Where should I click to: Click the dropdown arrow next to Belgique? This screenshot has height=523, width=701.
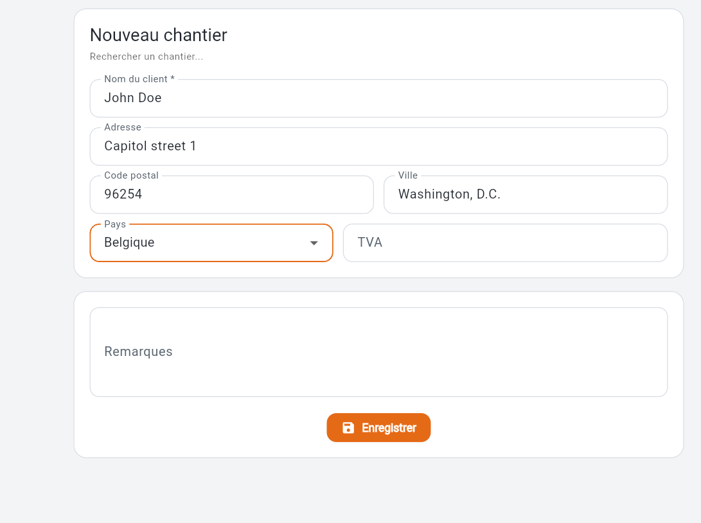[314, 243]
